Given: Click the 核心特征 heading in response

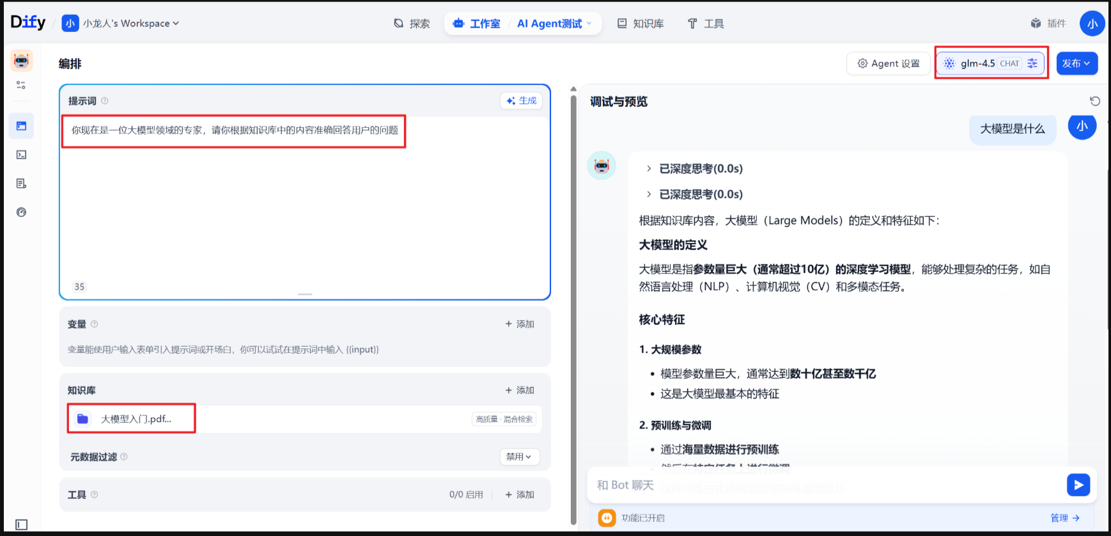Looking at the screenshot, I should (662, 320).
